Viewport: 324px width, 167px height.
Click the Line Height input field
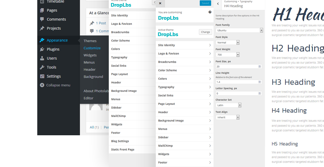point(239,82)
